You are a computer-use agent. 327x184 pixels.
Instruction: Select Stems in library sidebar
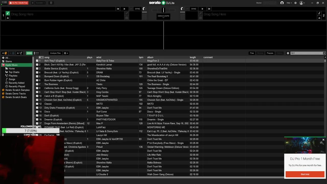point(17,61)
